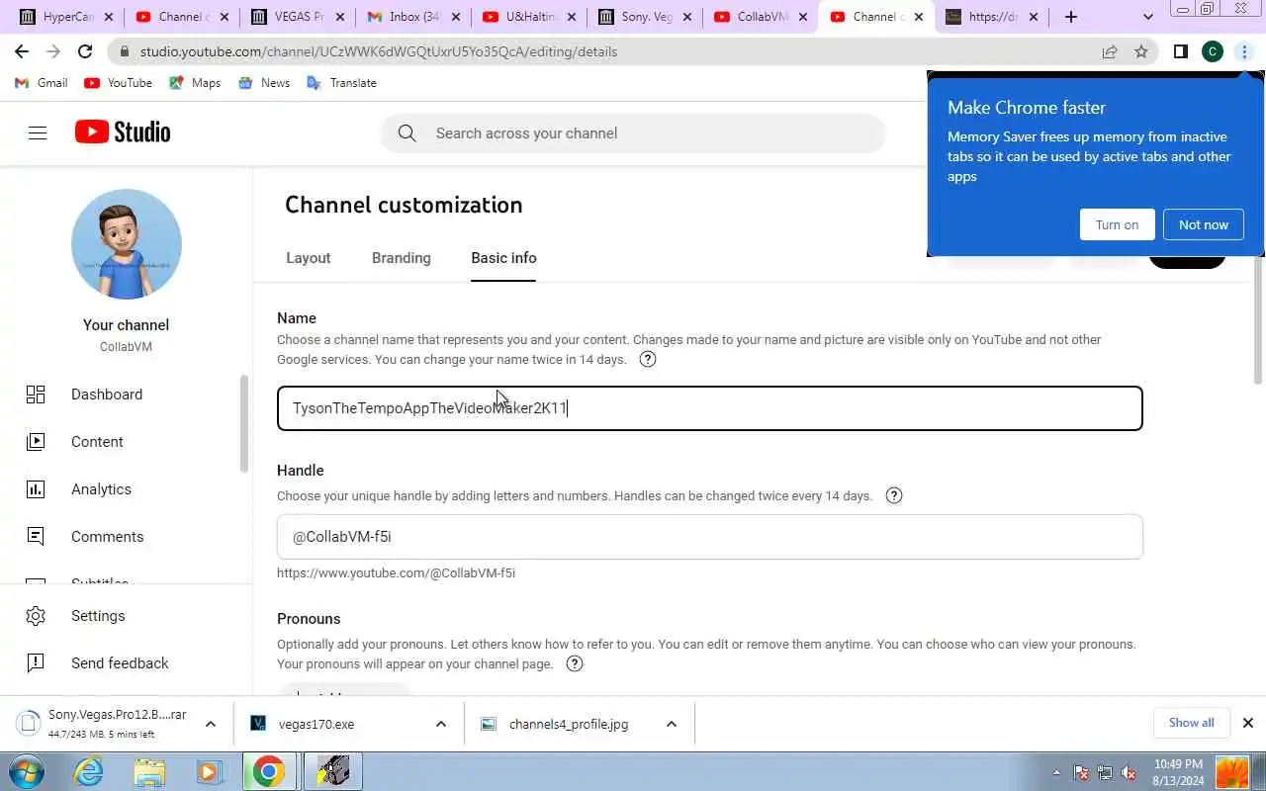Dismiss Memory Saver with Not now

coord(1204,224)
